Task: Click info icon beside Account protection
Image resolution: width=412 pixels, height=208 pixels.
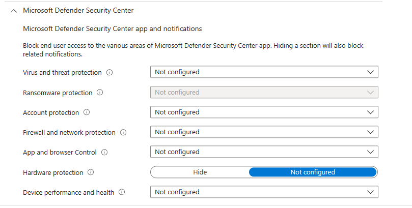Action: click(87, 112)
